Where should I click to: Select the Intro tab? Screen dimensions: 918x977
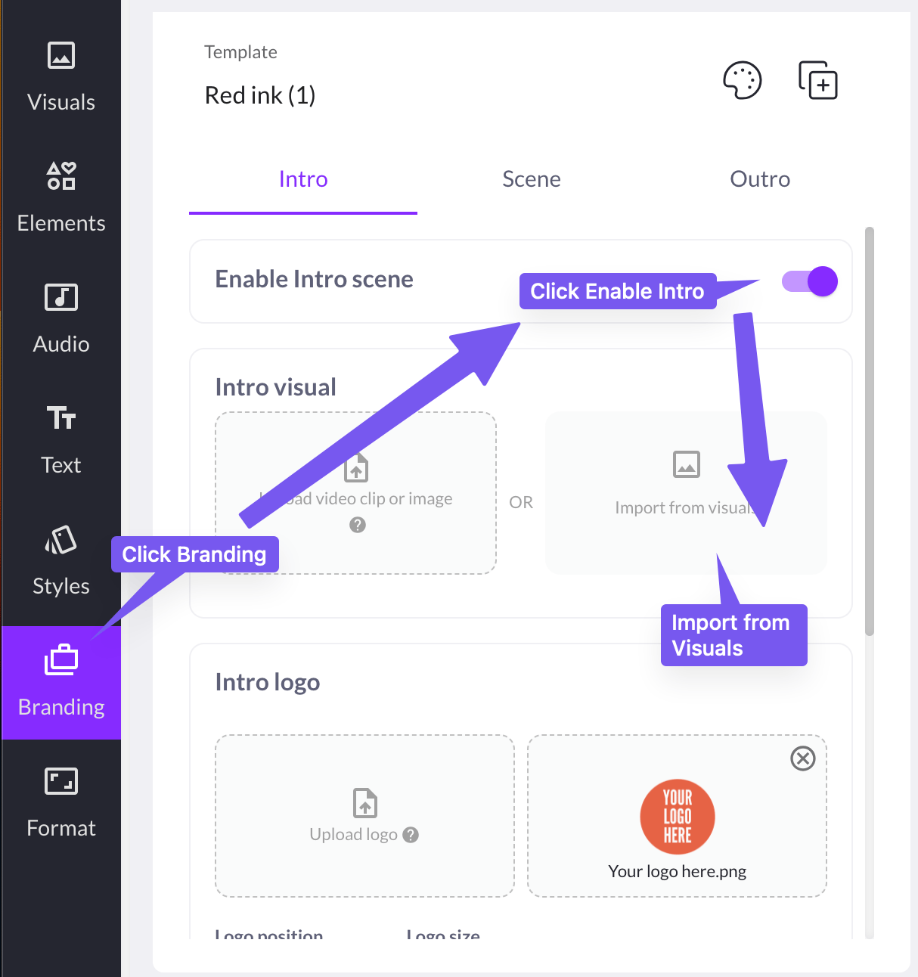(x=303, y=179)
